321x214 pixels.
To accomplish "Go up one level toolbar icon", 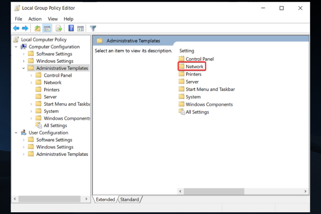I will point(37,28).
